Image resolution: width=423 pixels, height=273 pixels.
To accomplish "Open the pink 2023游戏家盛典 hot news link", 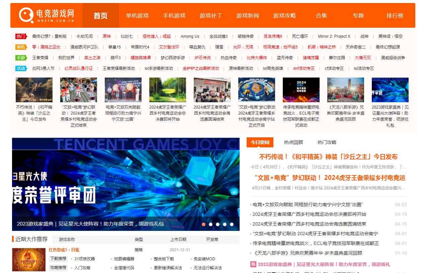I will (324, 264).
